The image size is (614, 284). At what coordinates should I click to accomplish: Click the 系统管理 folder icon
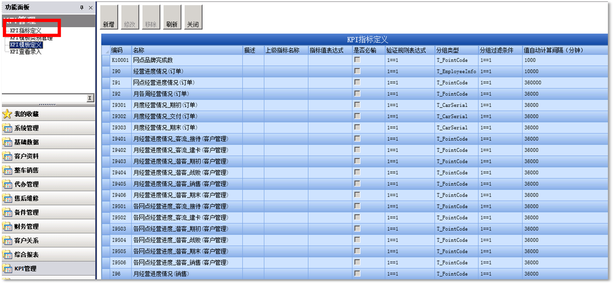pos(8,128)
